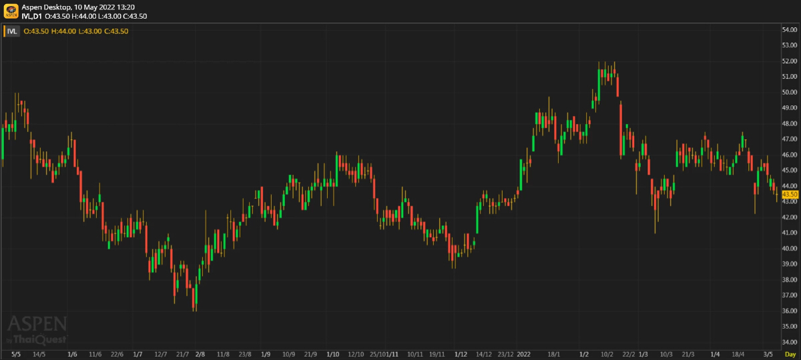The width and height of the screenshot is (801, 360).
Task: Click the 46.00 price axis label
Action: pyautogui.click(x=790, y=155)
